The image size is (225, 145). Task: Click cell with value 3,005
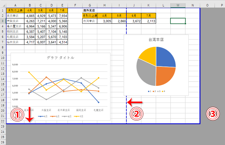104,21
